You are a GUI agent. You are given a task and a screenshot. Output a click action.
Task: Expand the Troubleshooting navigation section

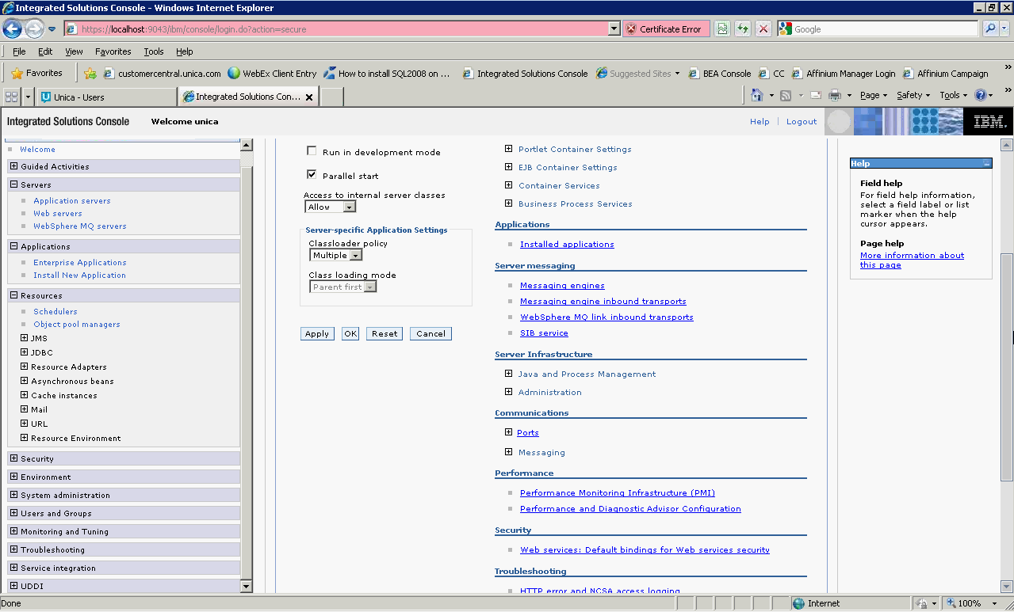click(13, 549)
